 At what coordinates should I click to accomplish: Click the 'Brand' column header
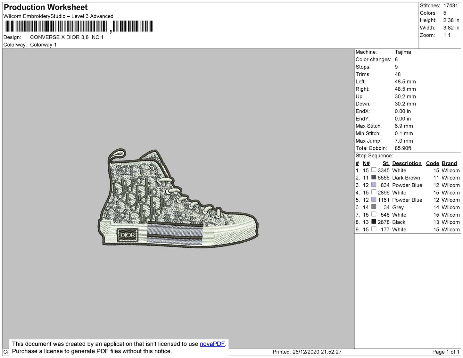point(450,163)
